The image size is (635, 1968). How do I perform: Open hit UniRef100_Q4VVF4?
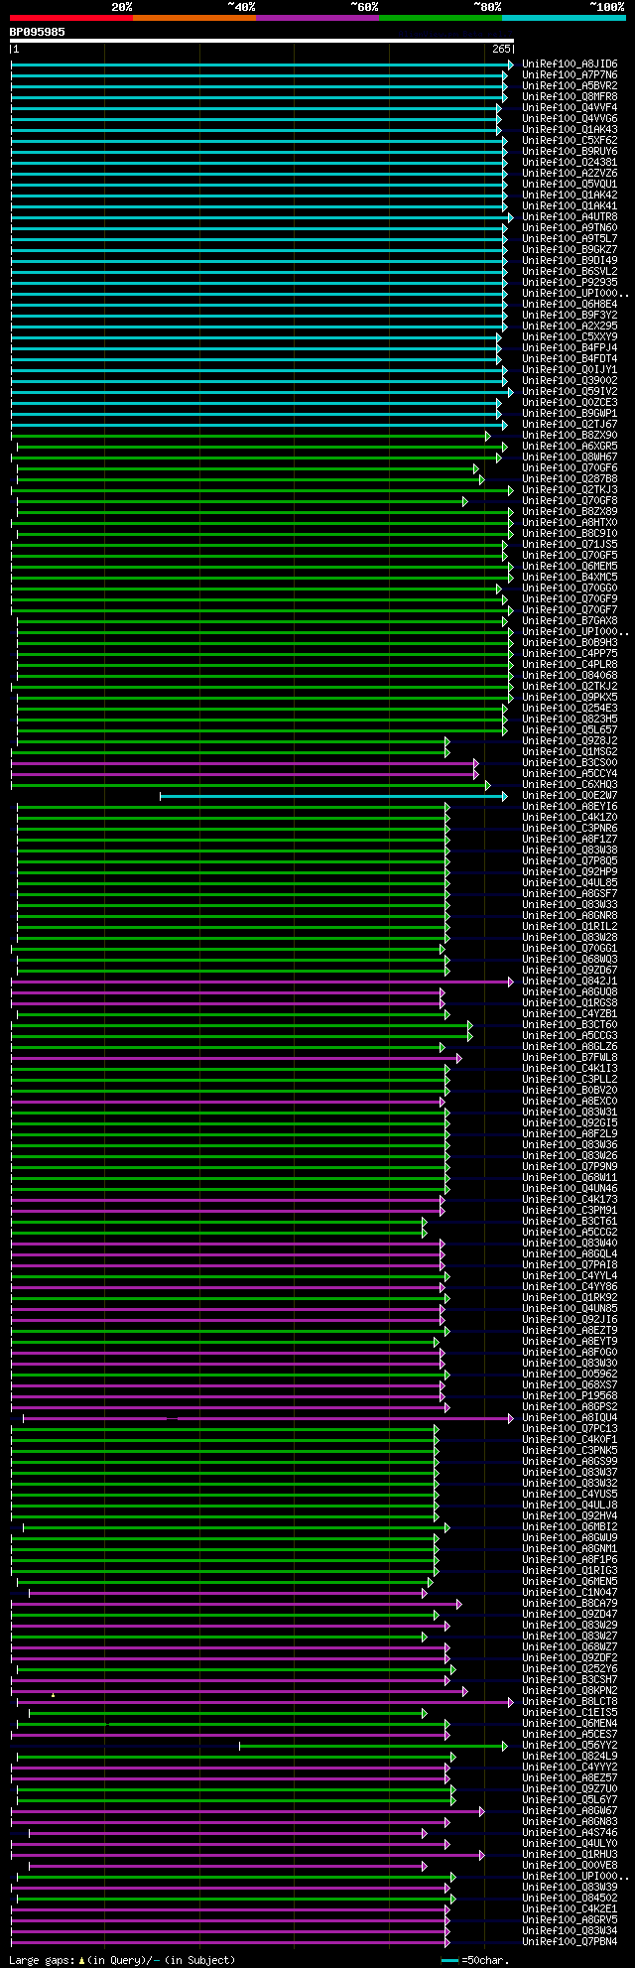pos(570,108)
